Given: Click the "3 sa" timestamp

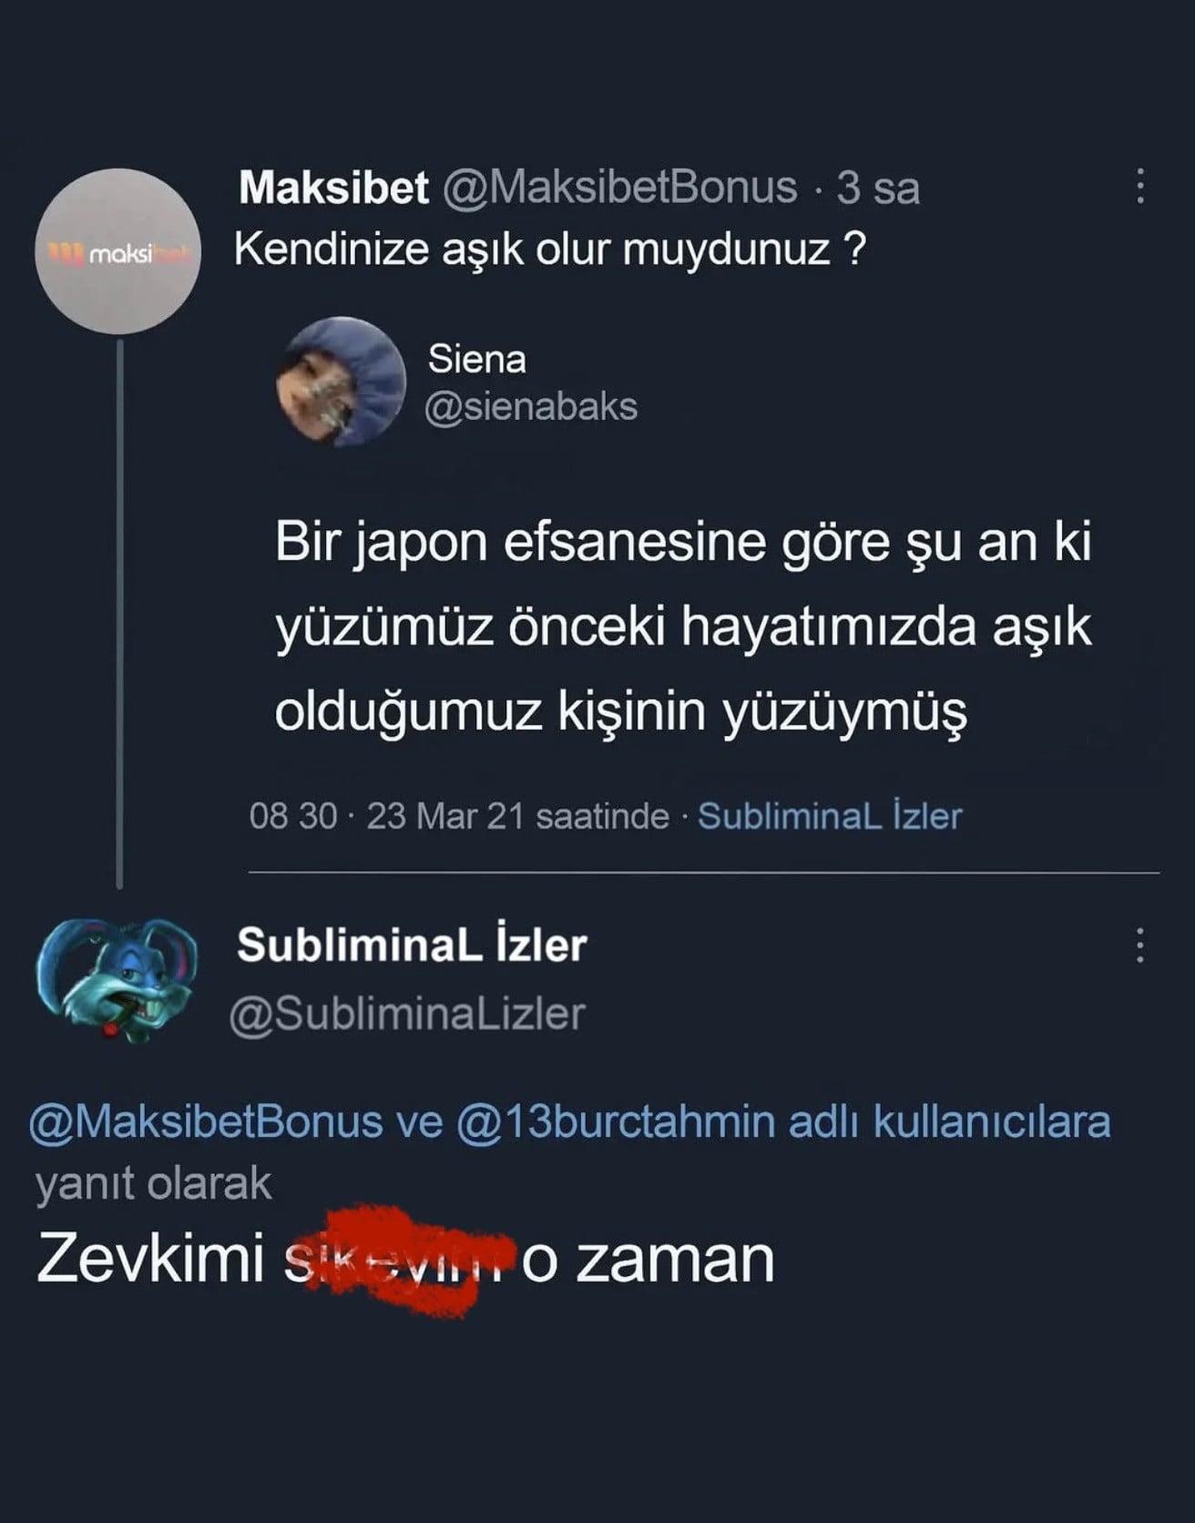Looking at the screenshot, I should (878, 189).
